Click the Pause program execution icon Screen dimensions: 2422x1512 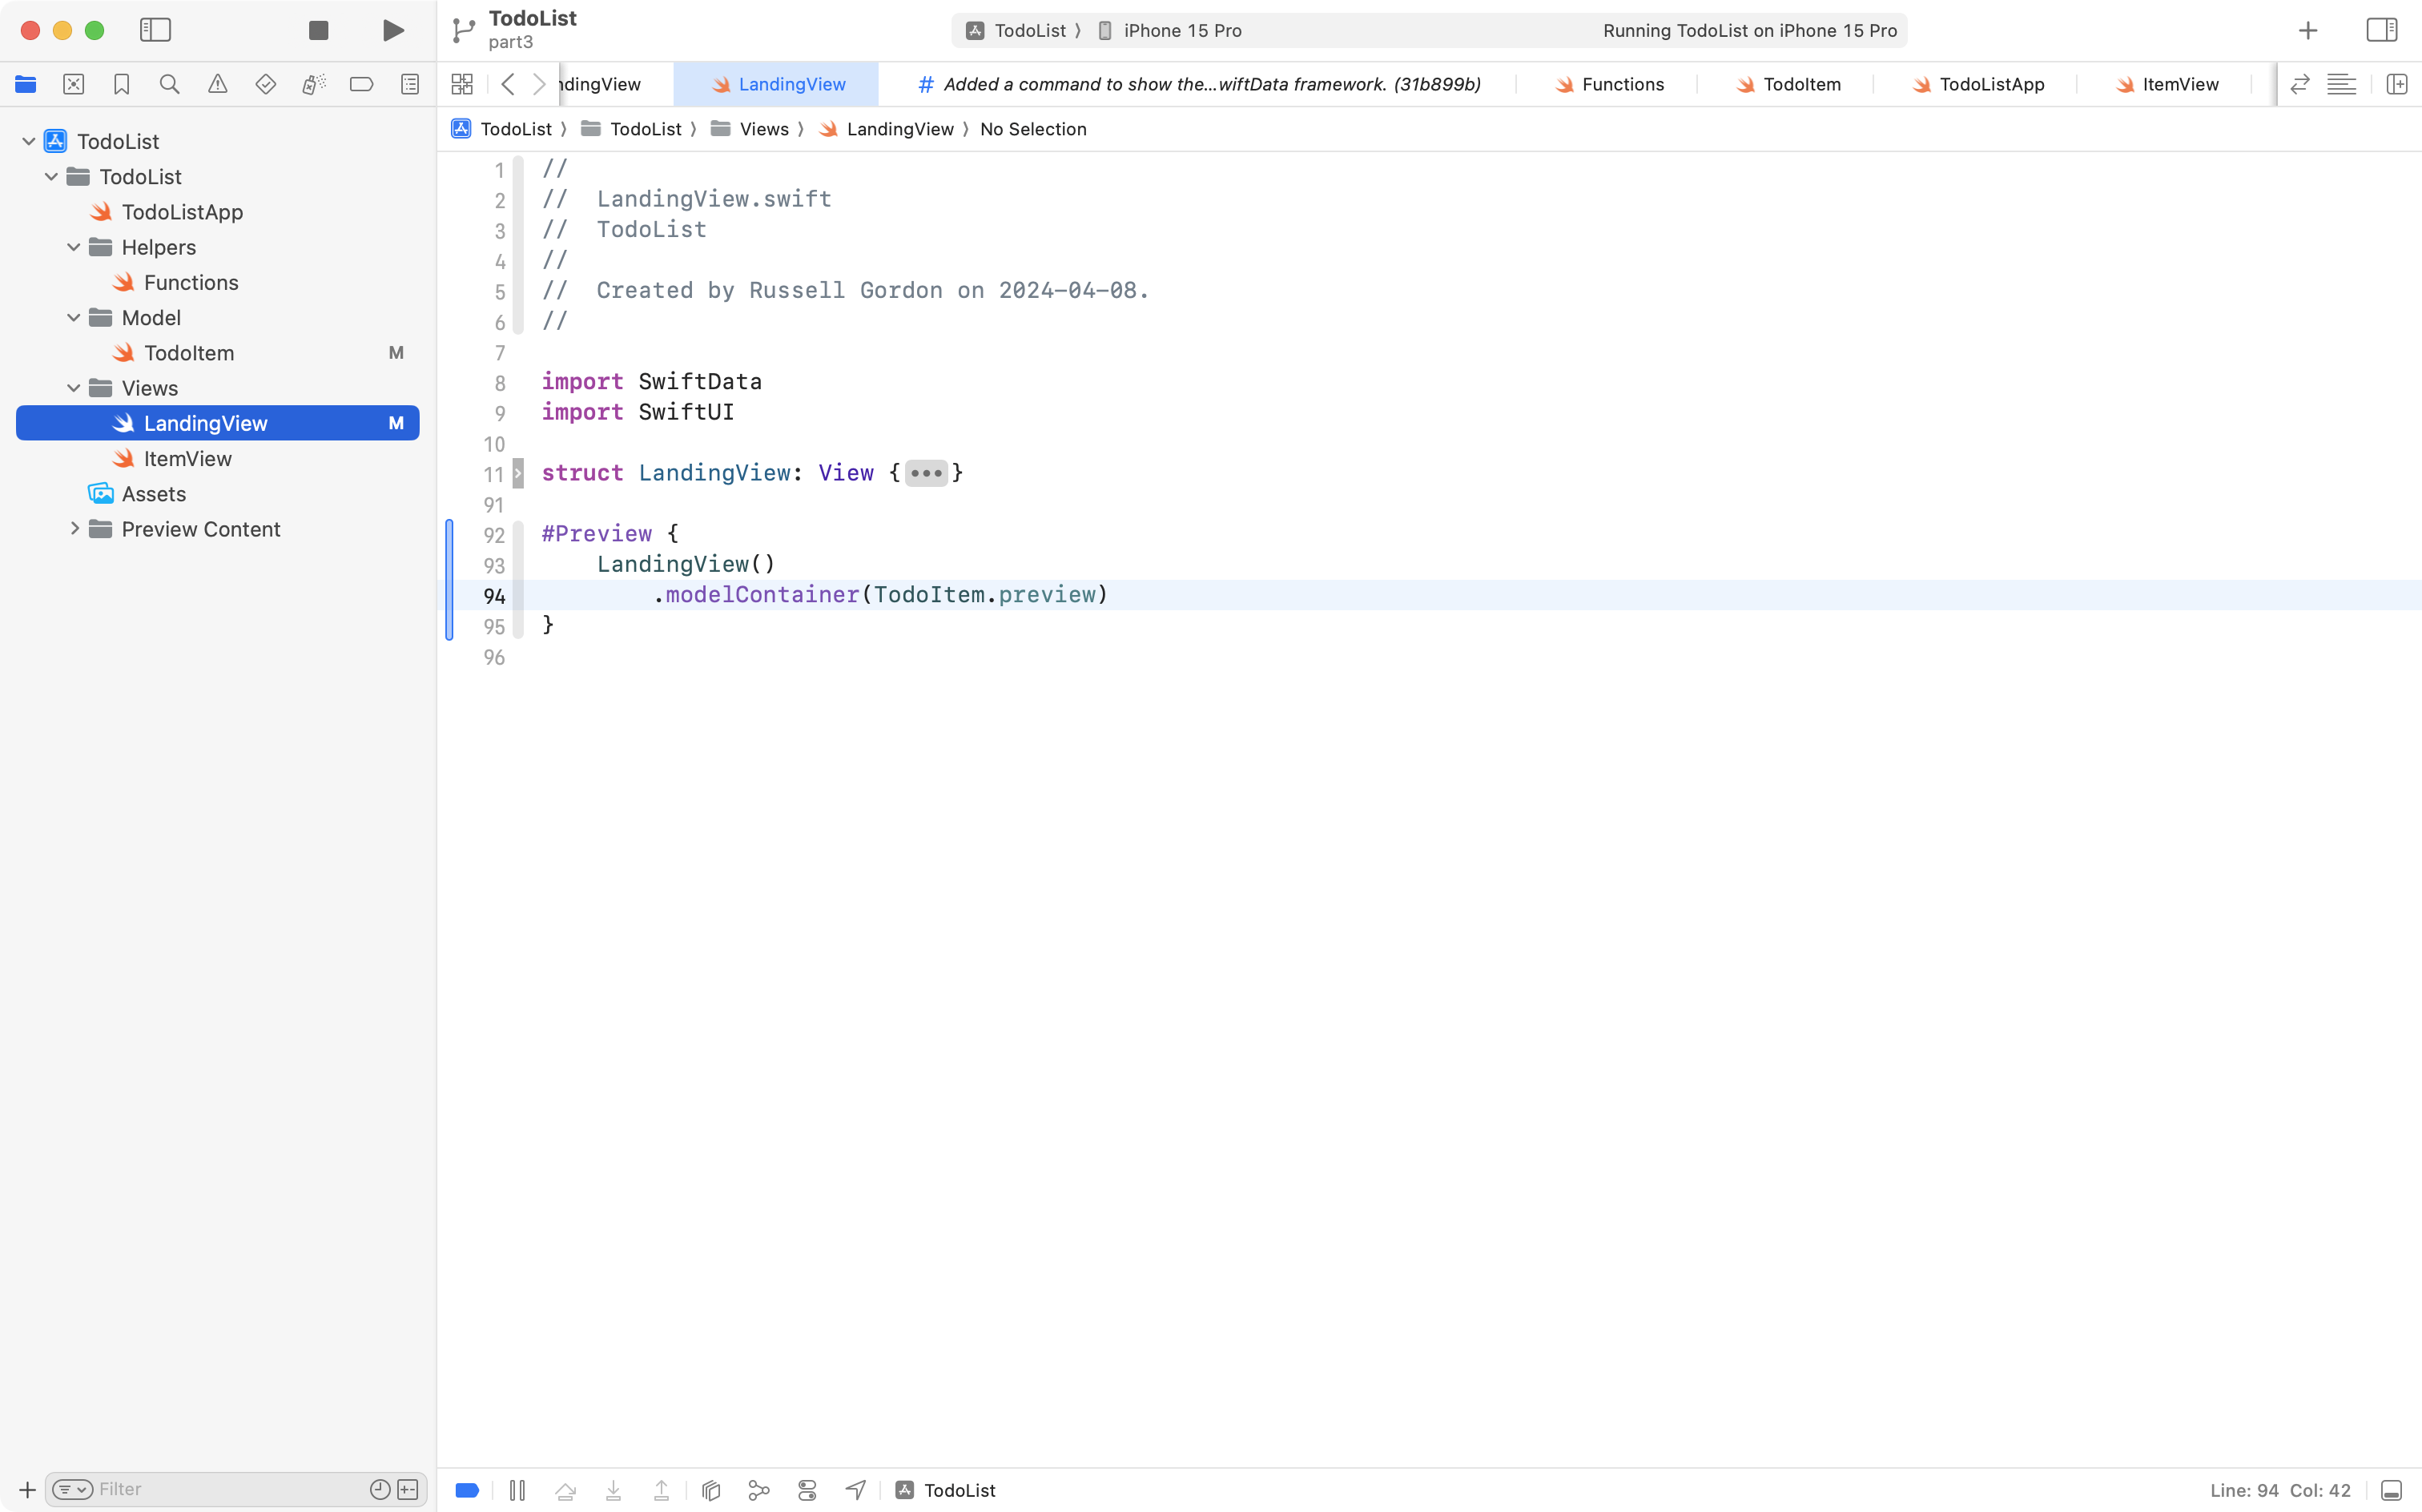517,1490
